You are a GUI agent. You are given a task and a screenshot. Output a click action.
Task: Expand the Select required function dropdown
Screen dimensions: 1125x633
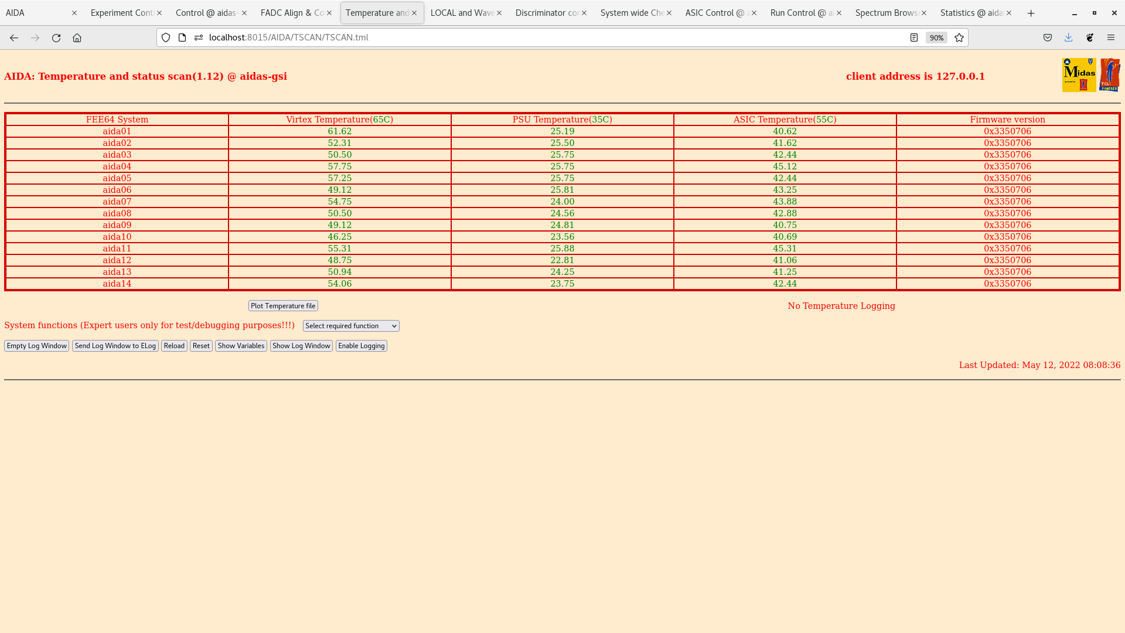point(351,326)
